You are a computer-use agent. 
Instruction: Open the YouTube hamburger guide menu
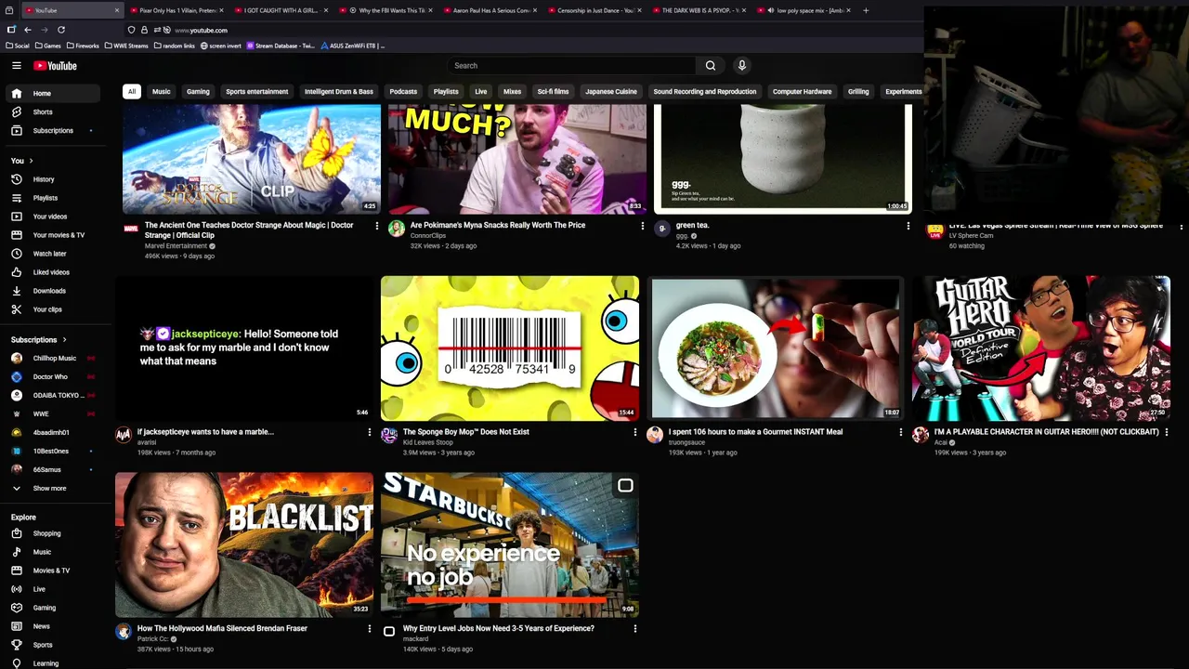(17, 65)
